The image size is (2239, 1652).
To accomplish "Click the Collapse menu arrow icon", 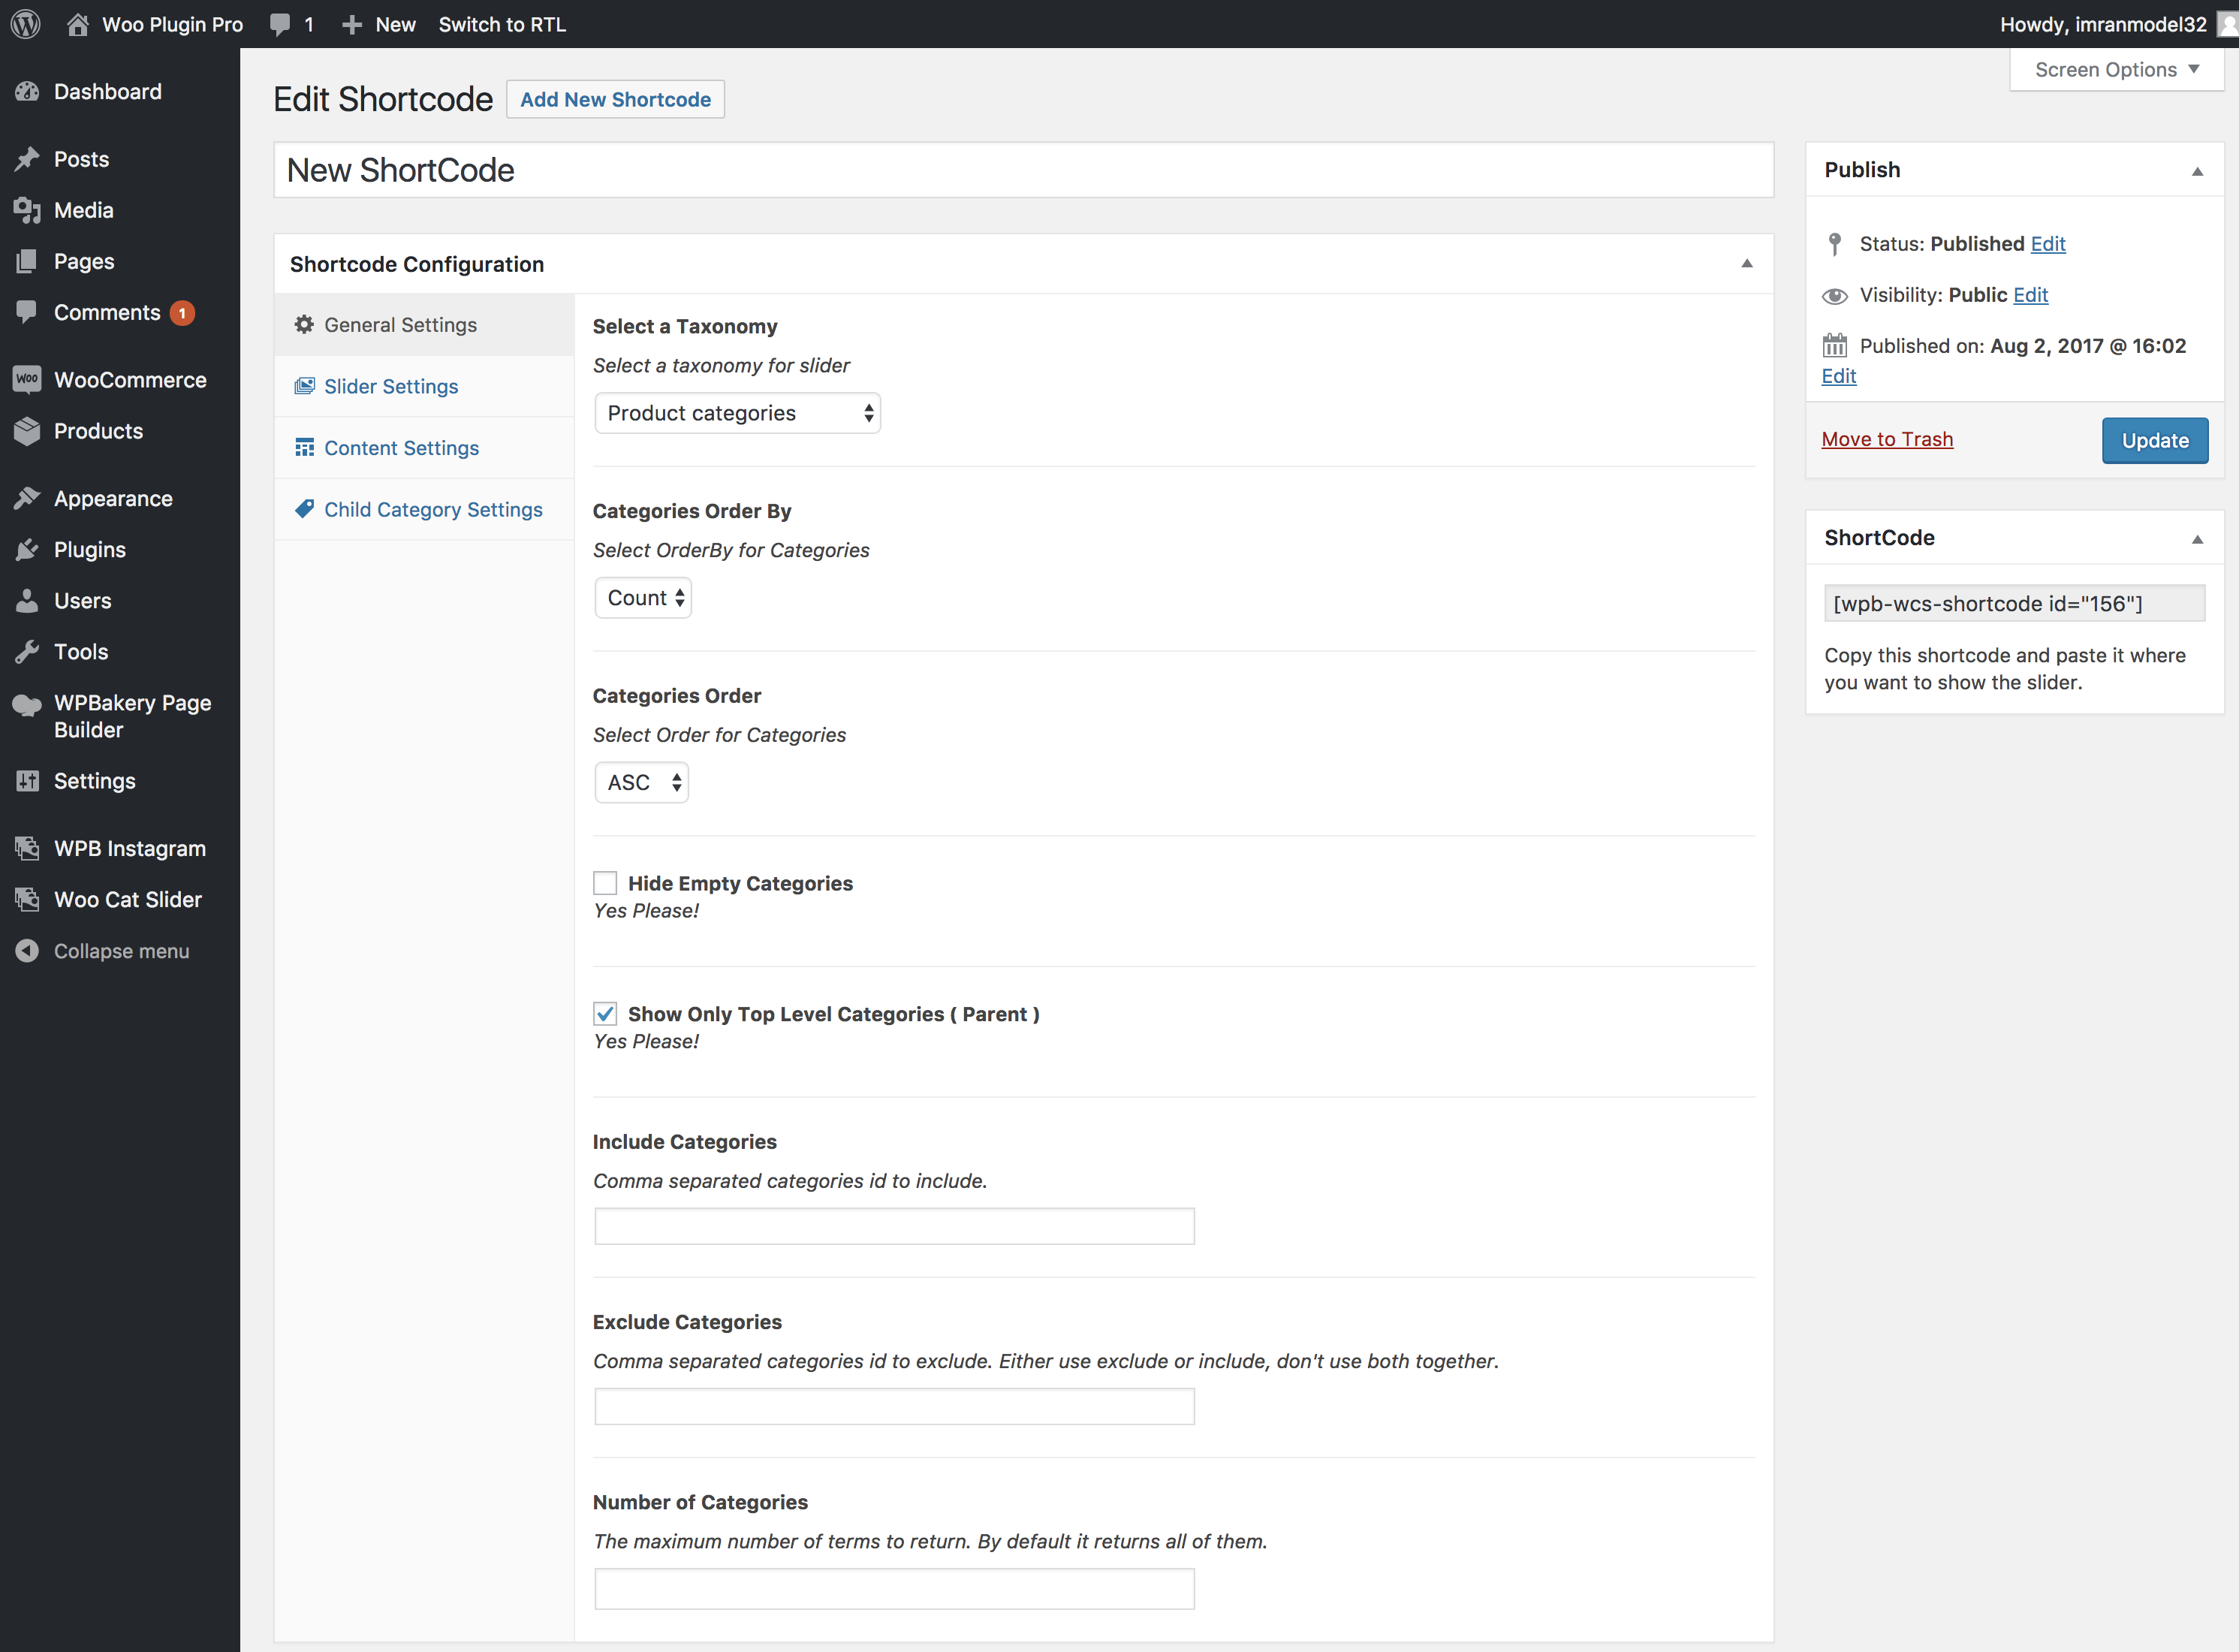I will click(27, 950).
